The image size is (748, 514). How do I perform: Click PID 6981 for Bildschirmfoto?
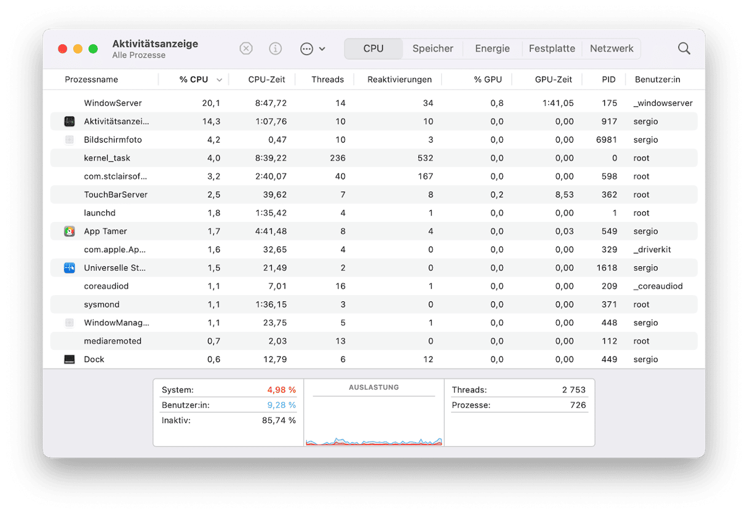coord(607,140)
